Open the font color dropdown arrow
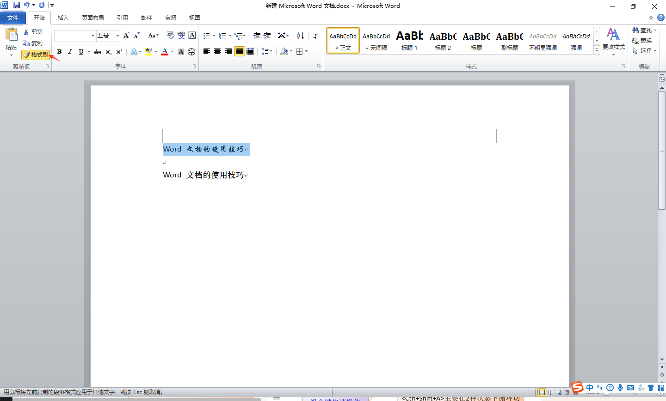The width and height of the screenshot is (666, 401). tap(173, 52)
